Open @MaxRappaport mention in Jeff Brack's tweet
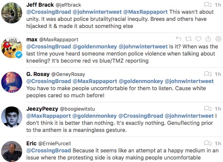 pyautogui.click(x=145, y=12)
